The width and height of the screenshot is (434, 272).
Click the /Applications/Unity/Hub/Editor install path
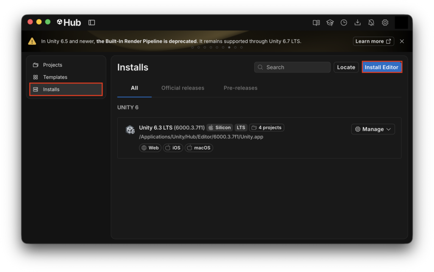tap(201, 137)
